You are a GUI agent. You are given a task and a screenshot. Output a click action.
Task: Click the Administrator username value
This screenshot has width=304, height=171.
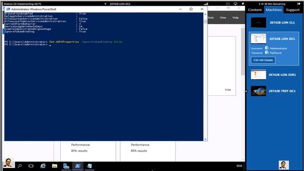coord(278,48)
